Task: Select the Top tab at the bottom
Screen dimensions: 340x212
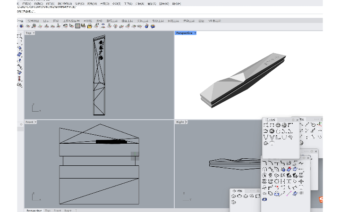Action: (x=48, y=211)
